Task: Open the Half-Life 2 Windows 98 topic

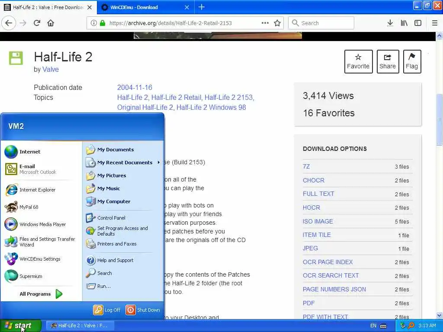Action: pyautogui.click(x=211, y=108)
